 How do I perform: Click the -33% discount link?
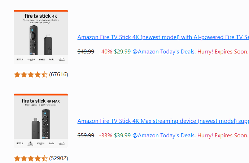pos(106,135)
